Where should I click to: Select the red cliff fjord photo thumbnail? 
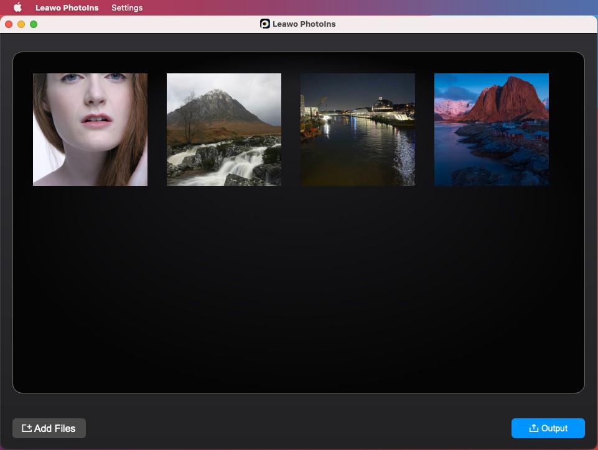coord(492,129)
